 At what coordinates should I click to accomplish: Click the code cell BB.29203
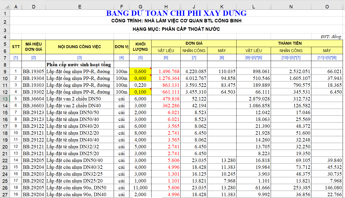point(34,174)
